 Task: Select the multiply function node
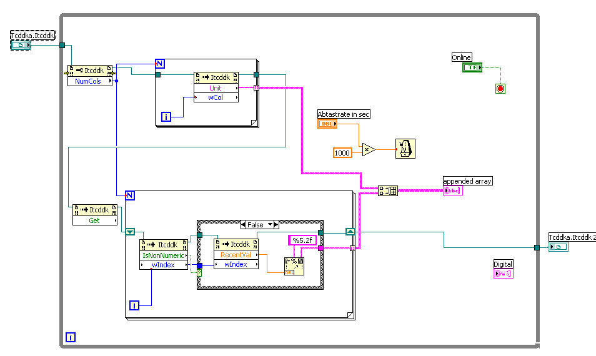tap(368, 150)
